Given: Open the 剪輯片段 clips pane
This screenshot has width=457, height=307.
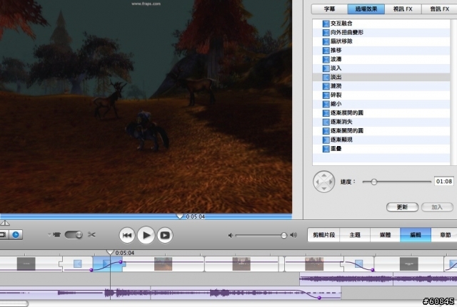Looking at the screenshot, I should tap(323, 235).
